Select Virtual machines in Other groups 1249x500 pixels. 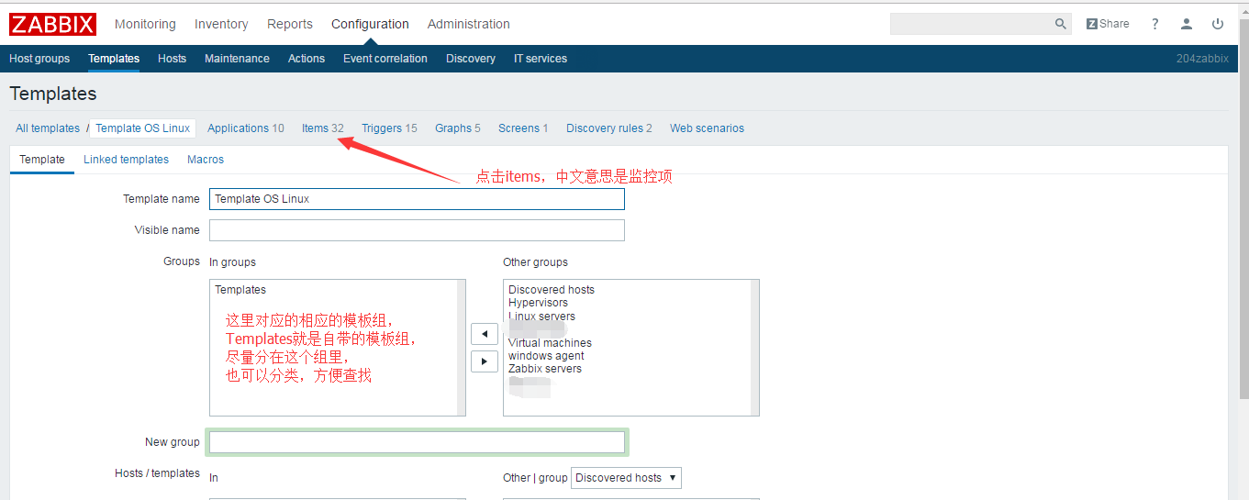pos(551,343)
